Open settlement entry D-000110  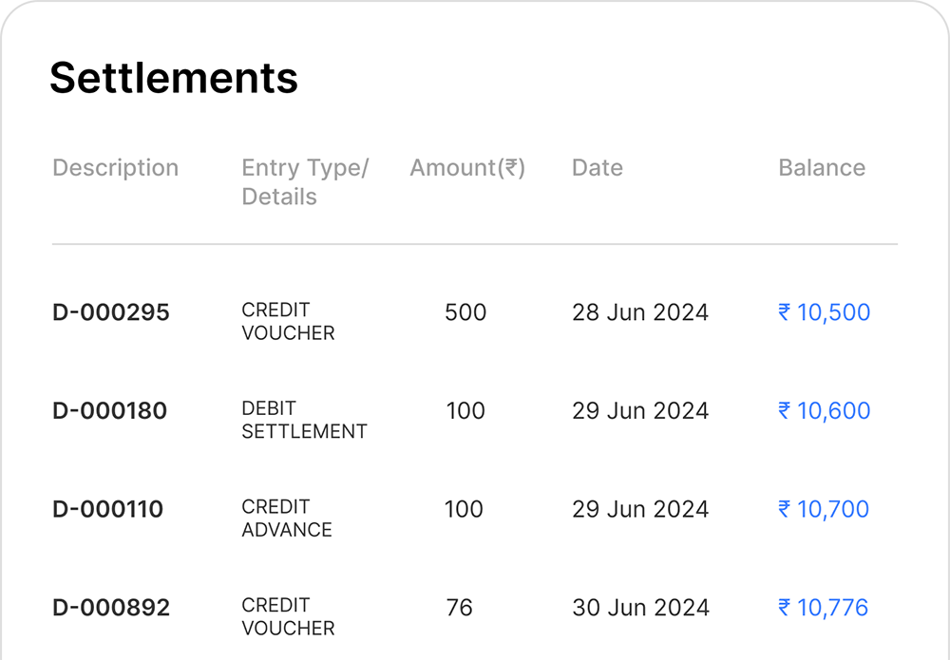108,509
